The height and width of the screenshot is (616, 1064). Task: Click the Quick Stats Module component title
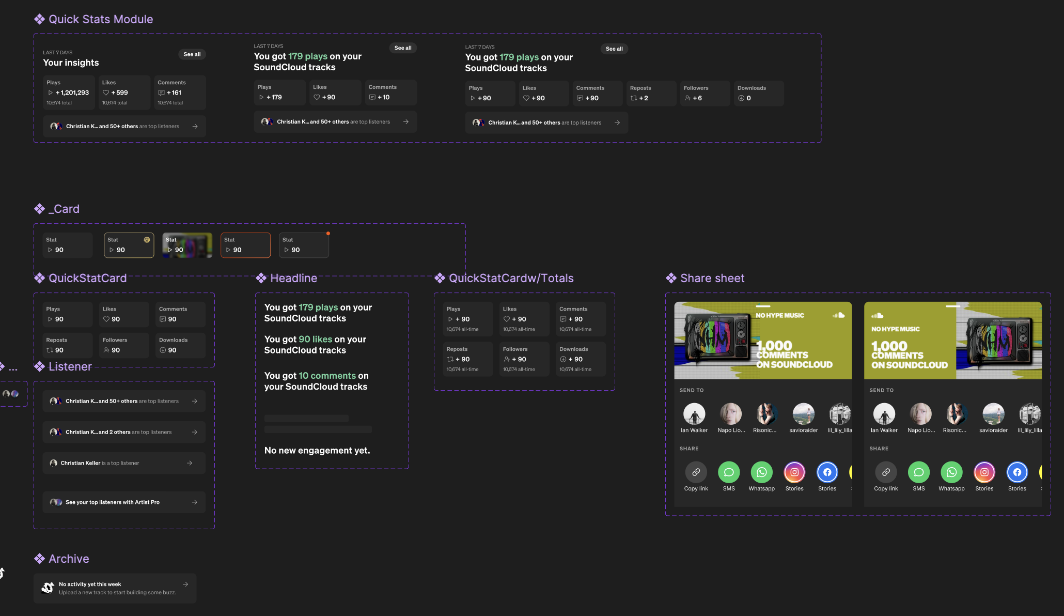(x=100, y=19)
